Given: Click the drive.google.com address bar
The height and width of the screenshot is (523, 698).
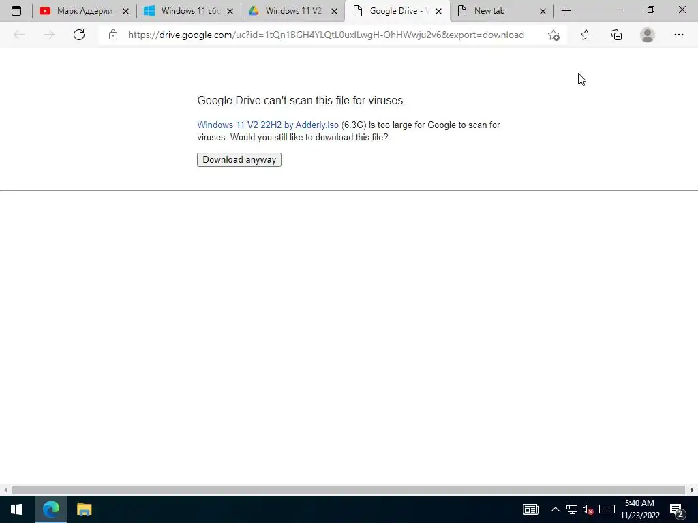Looking at the screenshot, I should click(326, 35).
